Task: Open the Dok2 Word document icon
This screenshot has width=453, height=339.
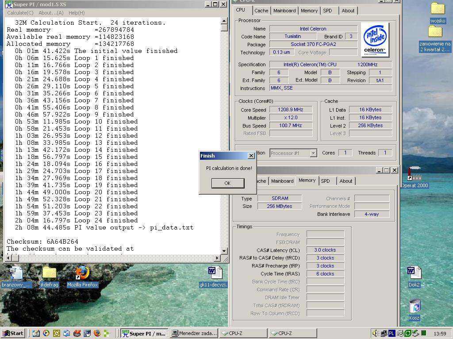Action: click(x=414, y=277)
